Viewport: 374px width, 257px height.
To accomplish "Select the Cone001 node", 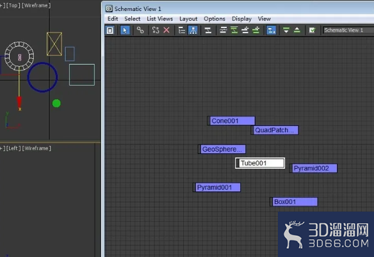I will [231, 121].
